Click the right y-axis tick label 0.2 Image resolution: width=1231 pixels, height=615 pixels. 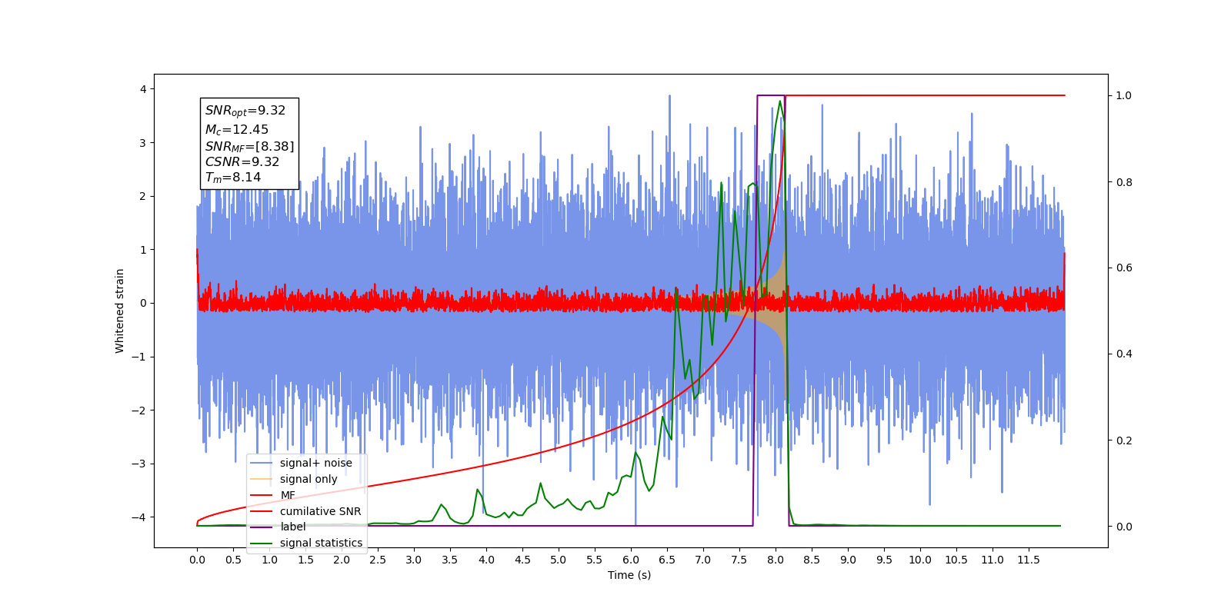click(x=1124, y=440)
